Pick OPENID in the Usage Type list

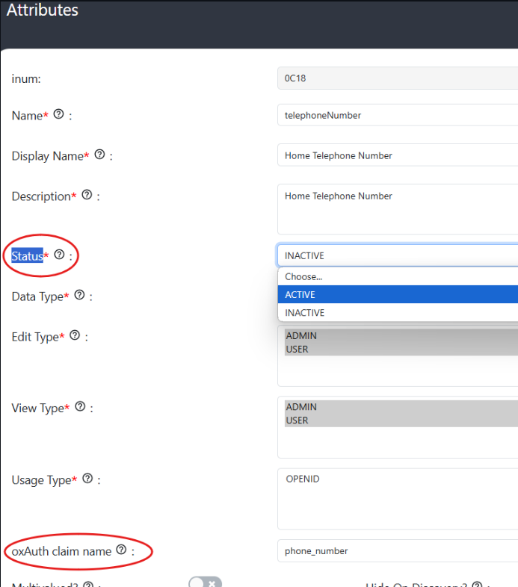[x=303, y=479]
